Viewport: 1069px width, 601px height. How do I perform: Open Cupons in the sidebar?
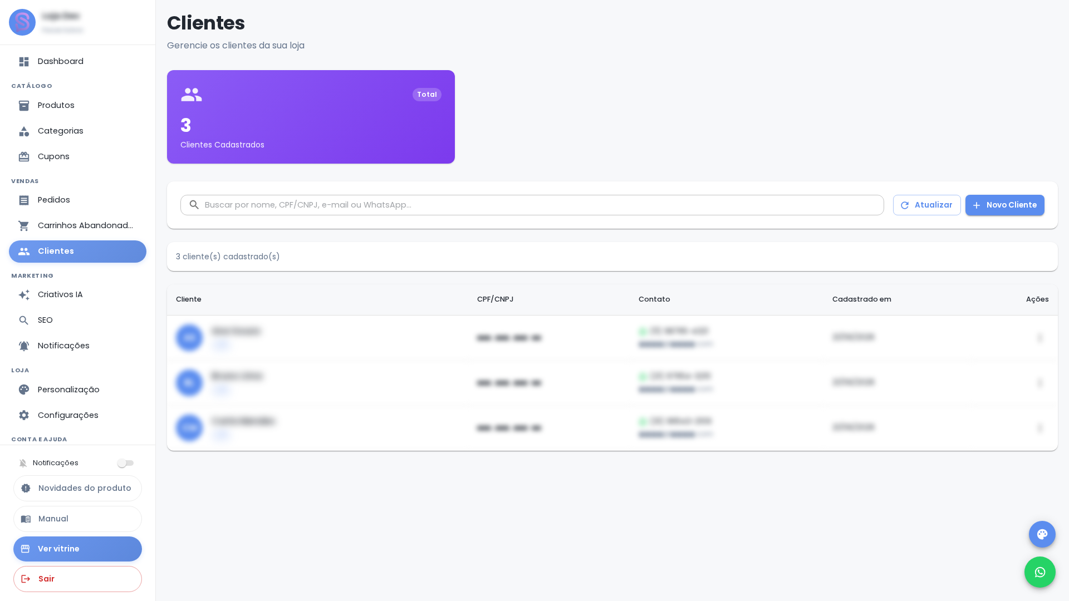[77, 157]
